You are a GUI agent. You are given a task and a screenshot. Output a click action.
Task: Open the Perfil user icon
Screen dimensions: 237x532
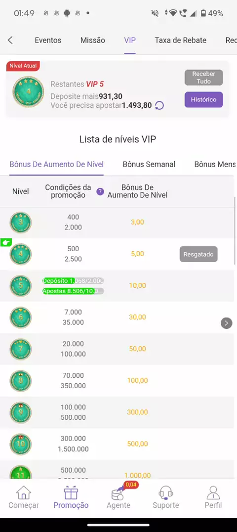coord(213,492)
